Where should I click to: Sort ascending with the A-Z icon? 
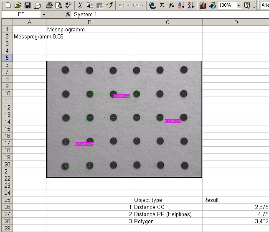coord(181,5)
